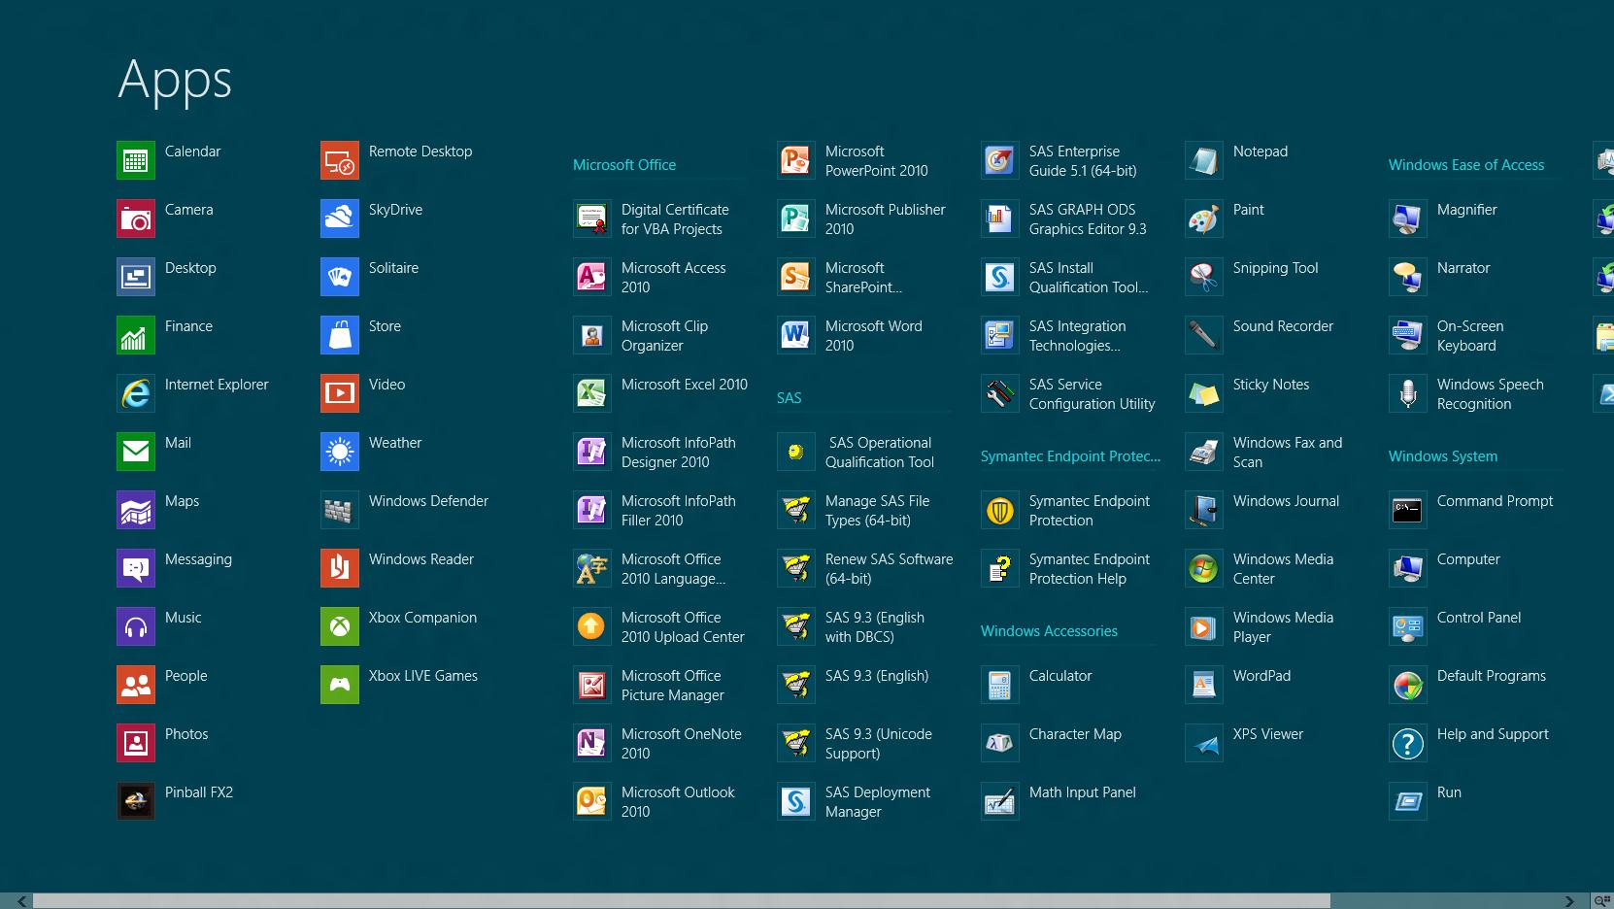The height and width of the screenshot is (909, 1614).
Task: Launch Windows Defender icon
Action: point(340,510)
